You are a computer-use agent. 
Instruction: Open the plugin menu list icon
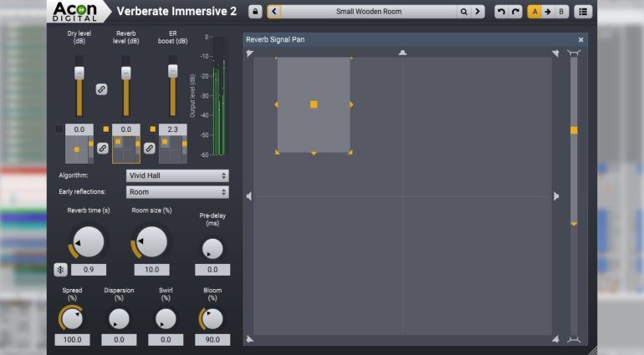583,12
